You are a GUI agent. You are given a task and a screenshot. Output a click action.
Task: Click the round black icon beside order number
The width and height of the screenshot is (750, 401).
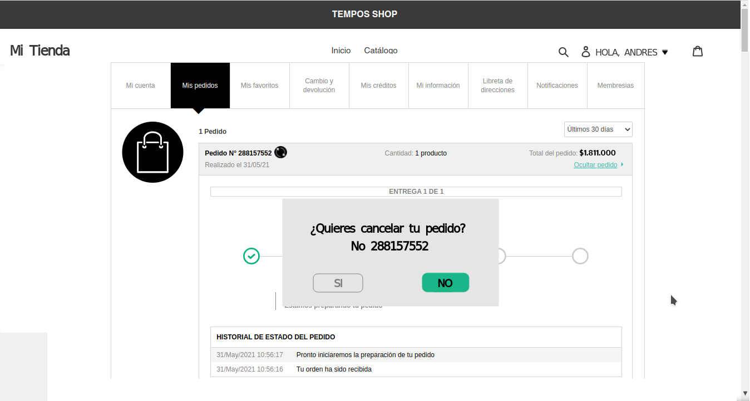click(x=281, y=152)
